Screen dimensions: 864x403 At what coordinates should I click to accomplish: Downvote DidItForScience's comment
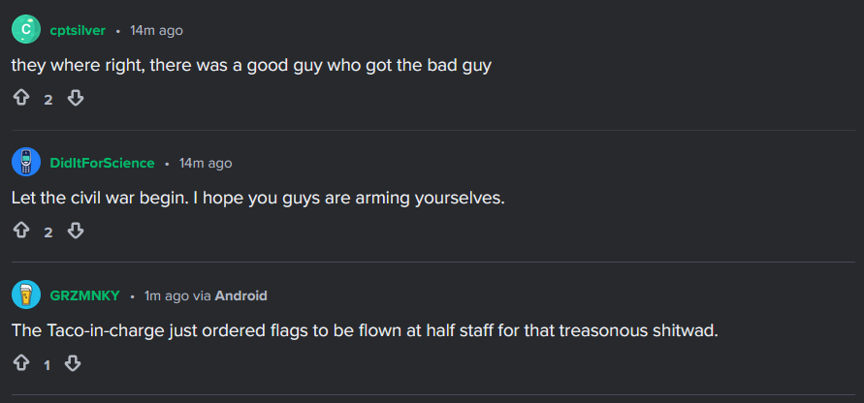[75, 231]
